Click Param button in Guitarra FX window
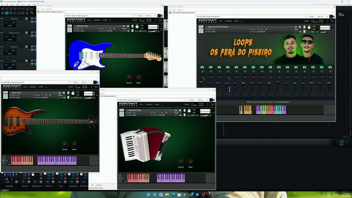The width and height of the screenshot is (352, 198). point(139,16)
